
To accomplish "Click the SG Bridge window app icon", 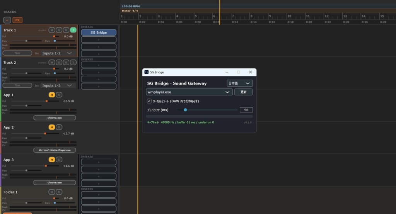I will 147,72.
